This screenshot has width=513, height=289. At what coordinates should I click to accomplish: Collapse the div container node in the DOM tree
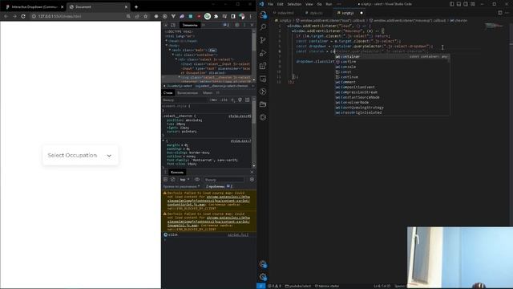coord(173,55)
